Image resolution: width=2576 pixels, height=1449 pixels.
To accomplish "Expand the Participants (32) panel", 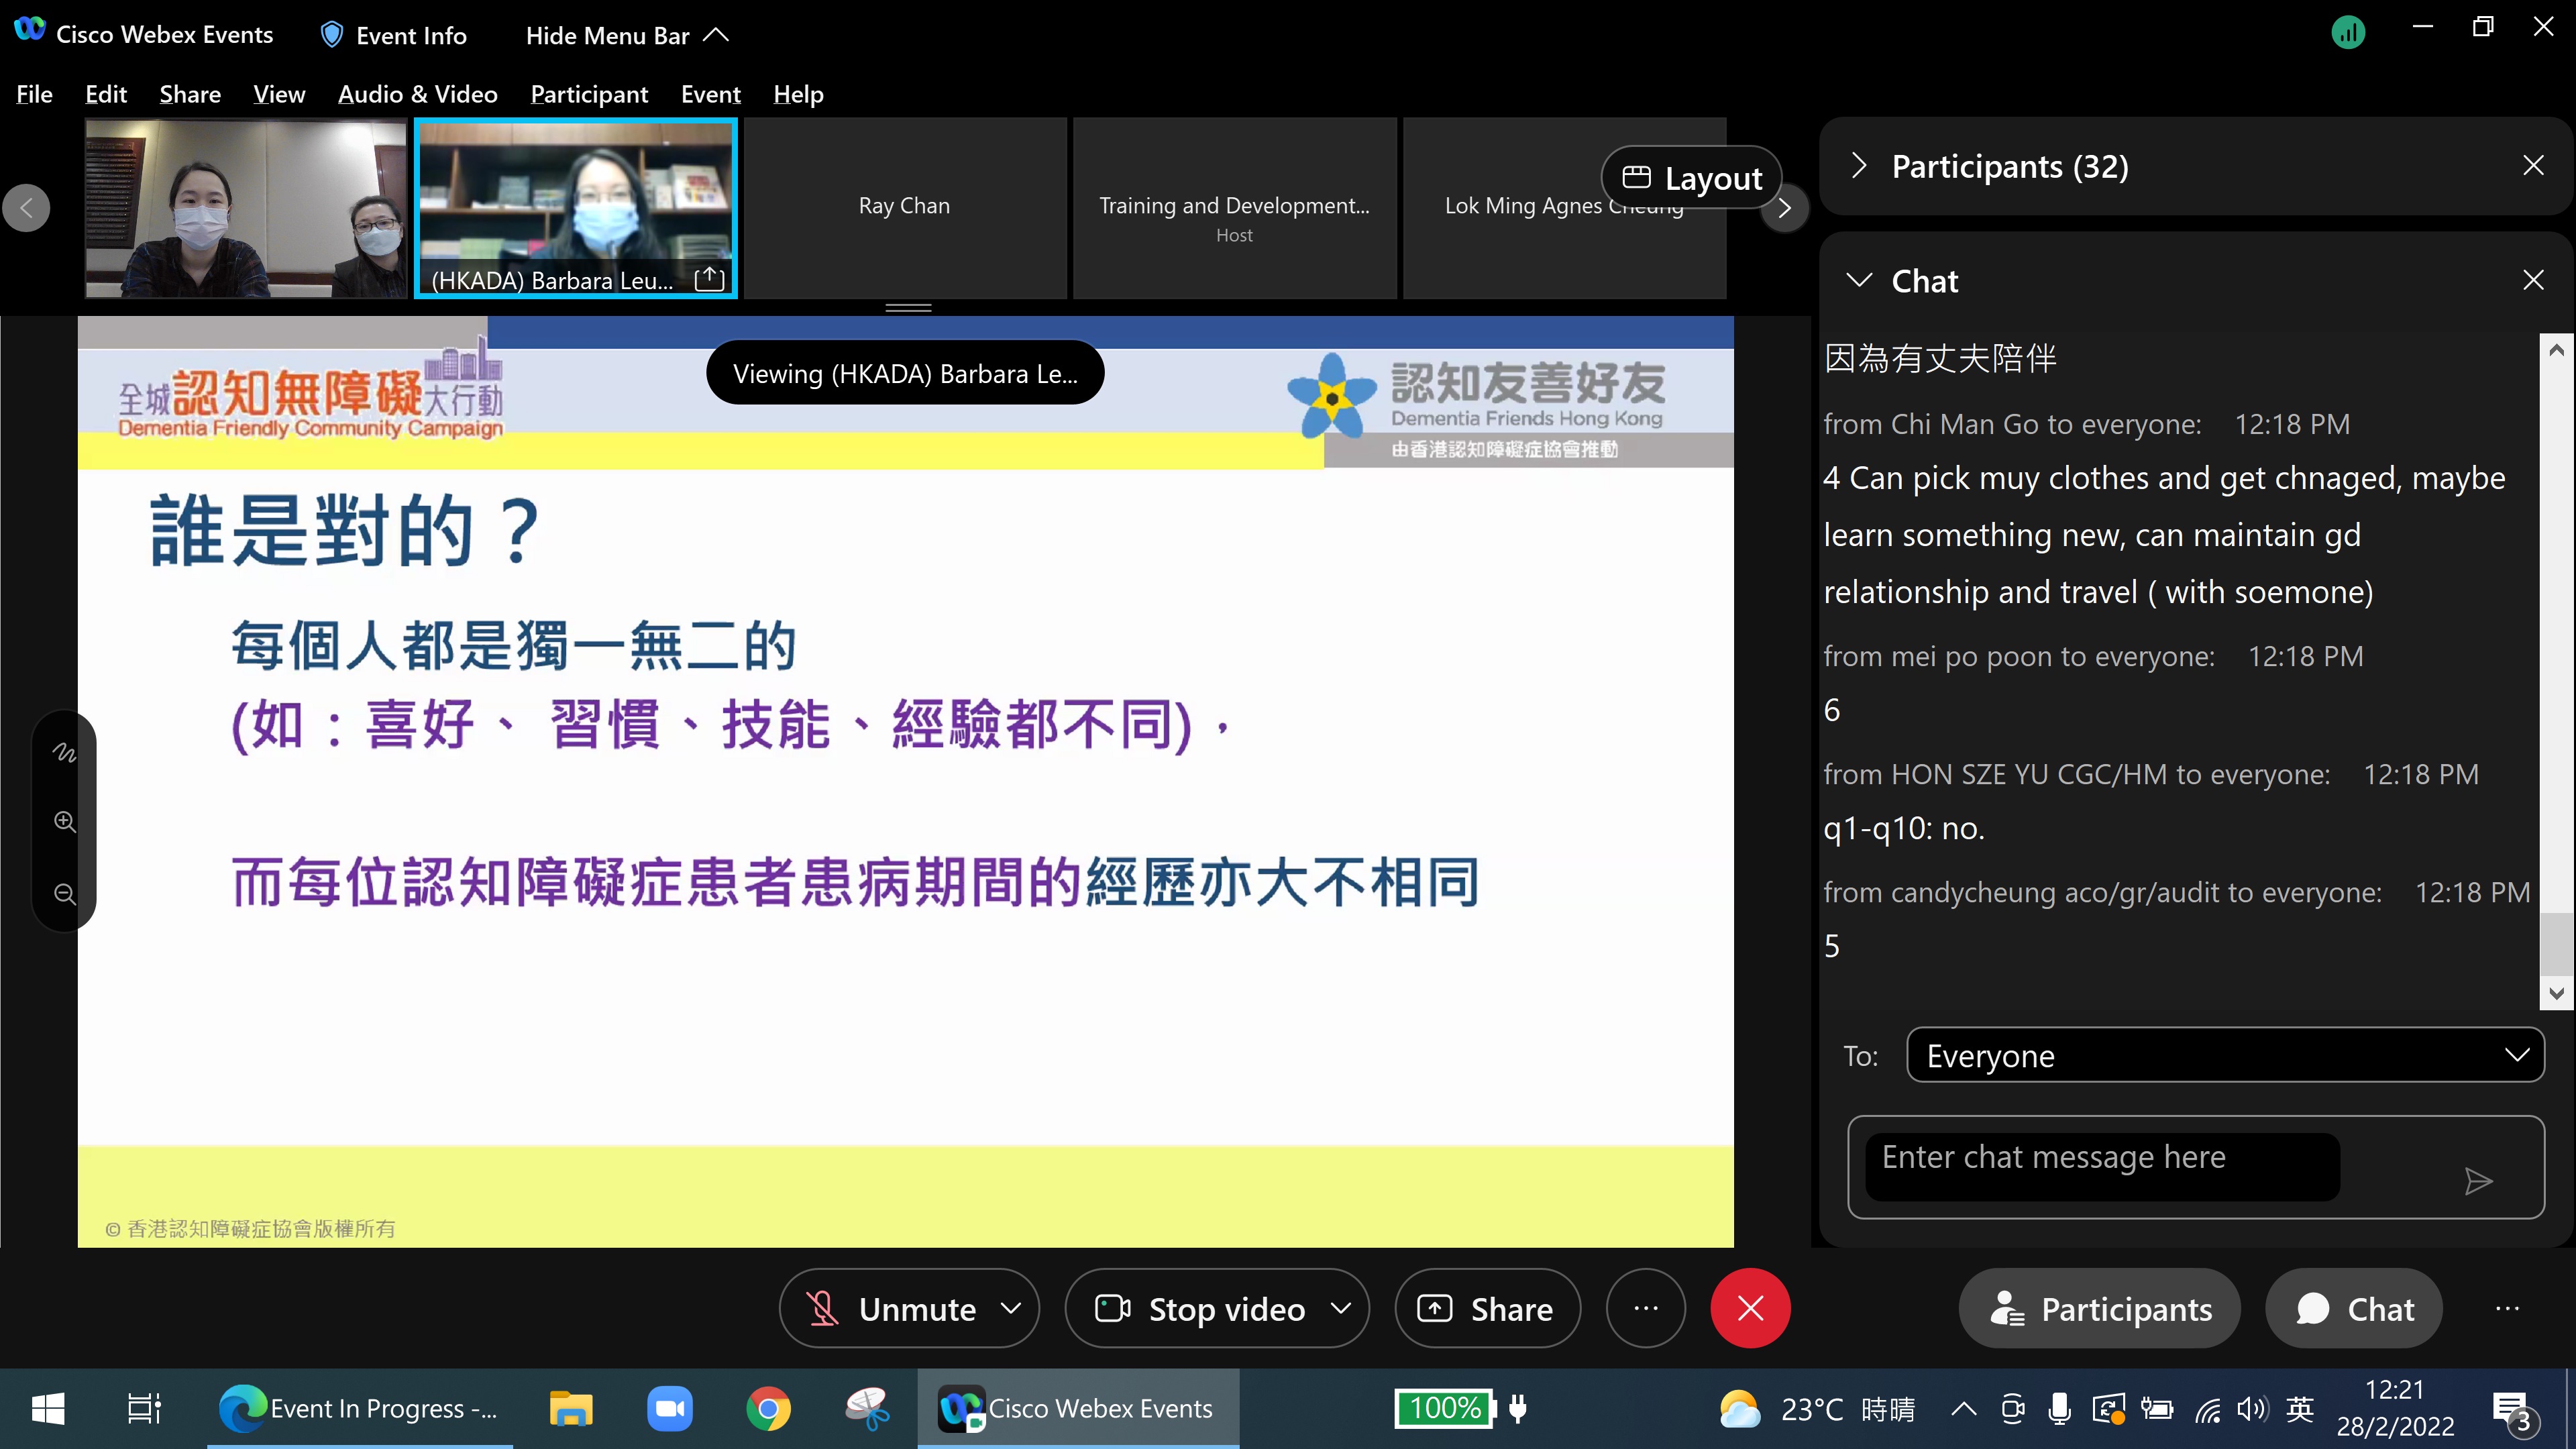I will point(1859,166).
